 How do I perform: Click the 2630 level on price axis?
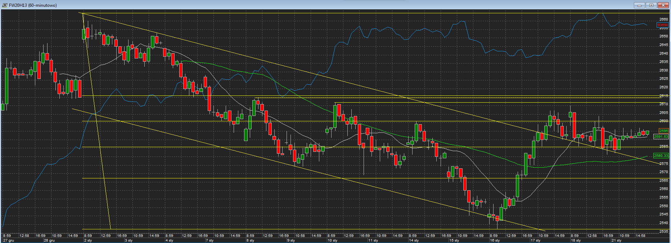click(663, 70)
